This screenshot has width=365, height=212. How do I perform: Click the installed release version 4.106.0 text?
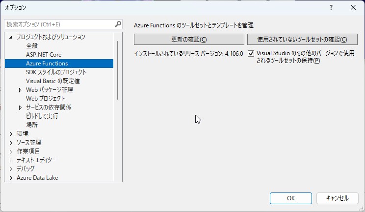point(188,54)
